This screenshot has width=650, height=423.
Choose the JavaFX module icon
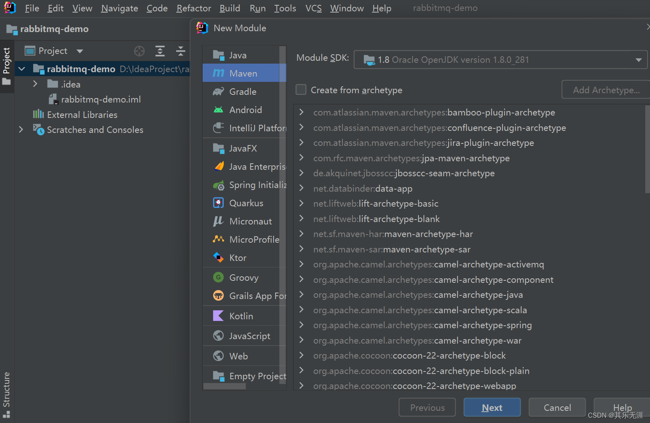click(x=218, y=148)
